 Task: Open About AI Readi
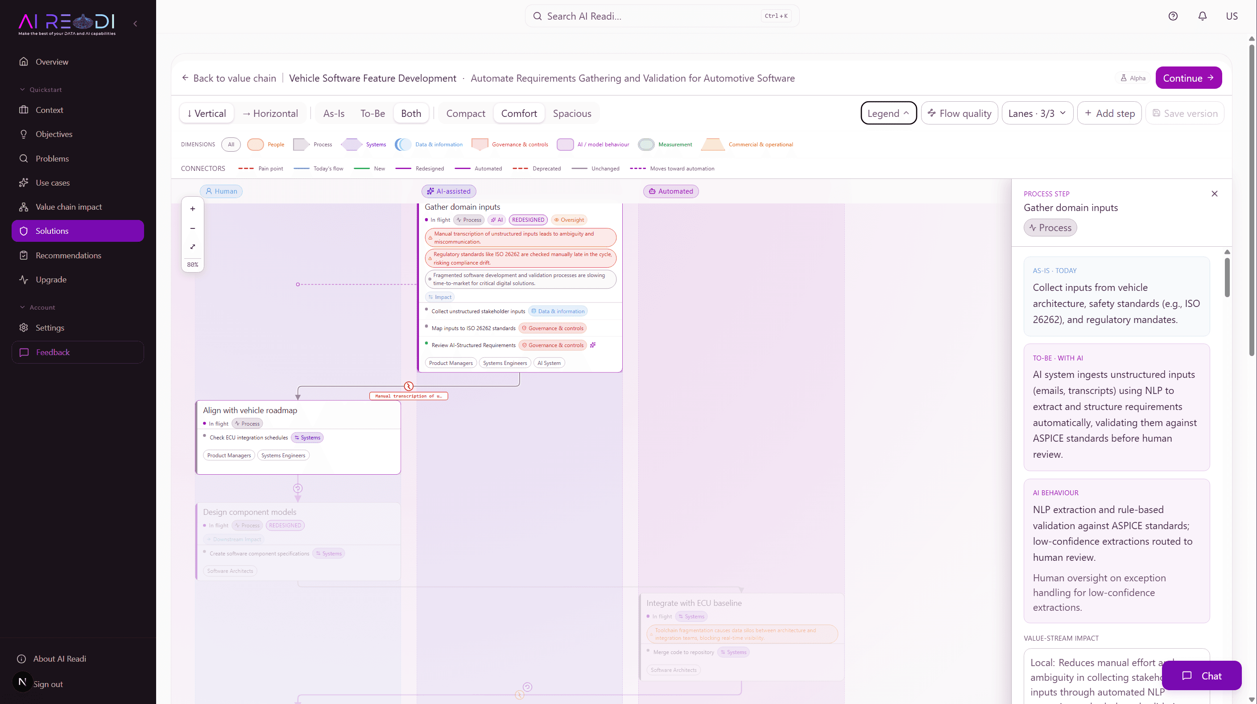pos(52,658)
